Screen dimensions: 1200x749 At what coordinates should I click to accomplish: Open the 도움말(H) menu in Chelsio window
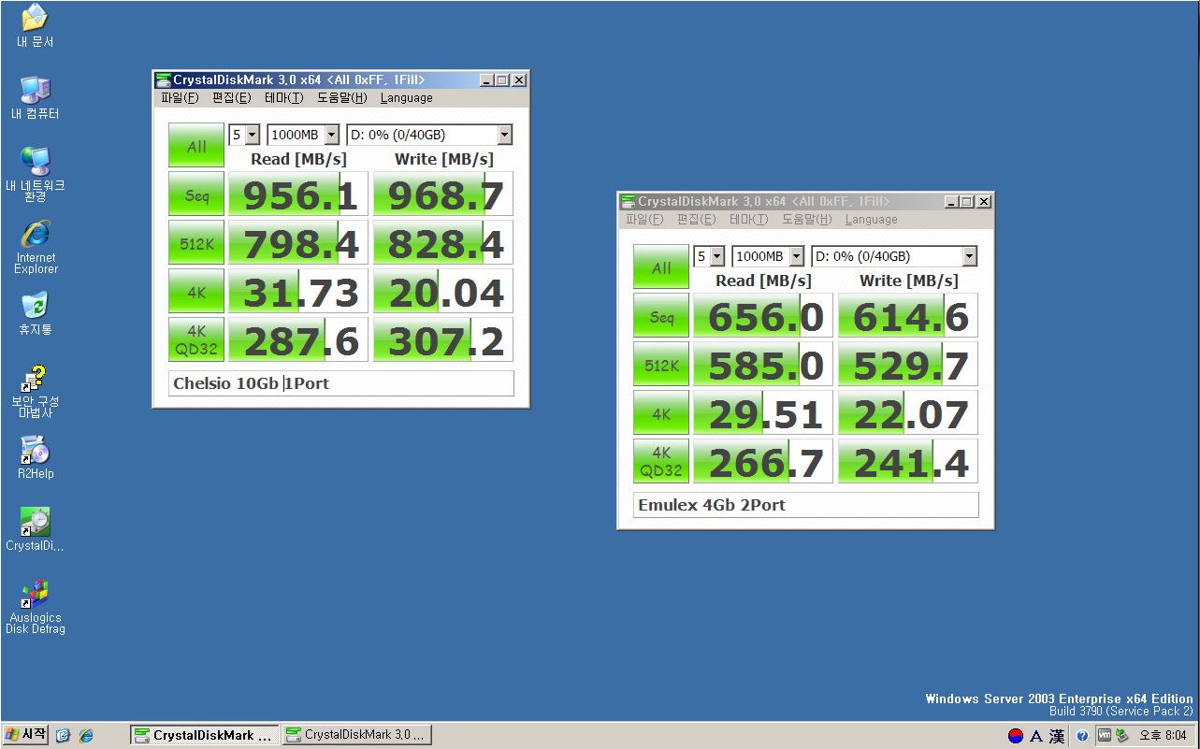pyautogui.click(x=341, y=97)
